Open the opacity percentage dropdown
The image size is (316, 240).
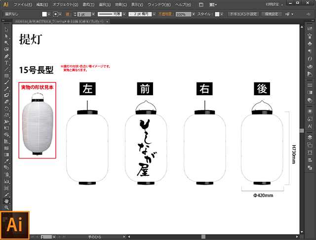tap(194, 14)
